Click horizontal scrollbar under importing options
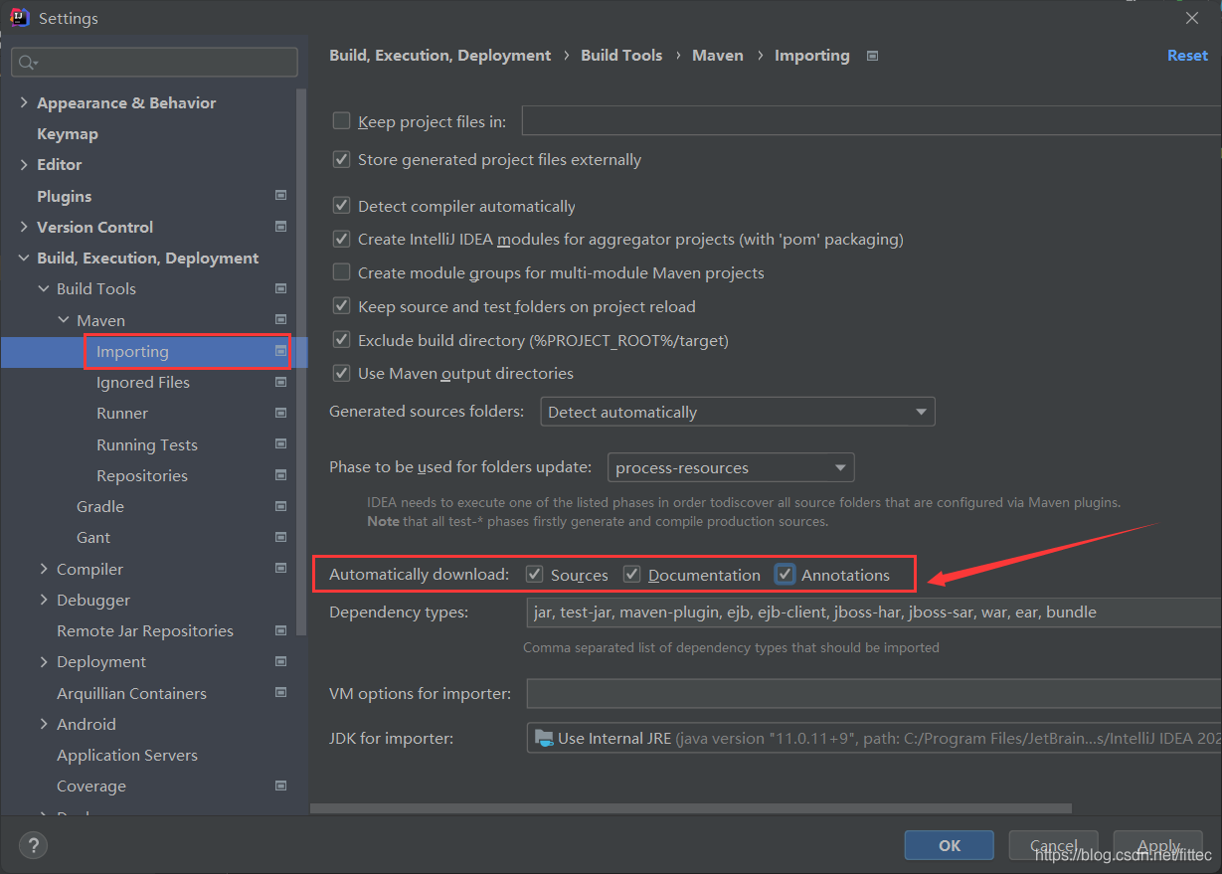1222x874 pixels. [x=691, y=808]
